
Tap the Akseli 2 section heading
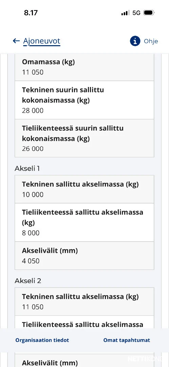tap(28, 281)
